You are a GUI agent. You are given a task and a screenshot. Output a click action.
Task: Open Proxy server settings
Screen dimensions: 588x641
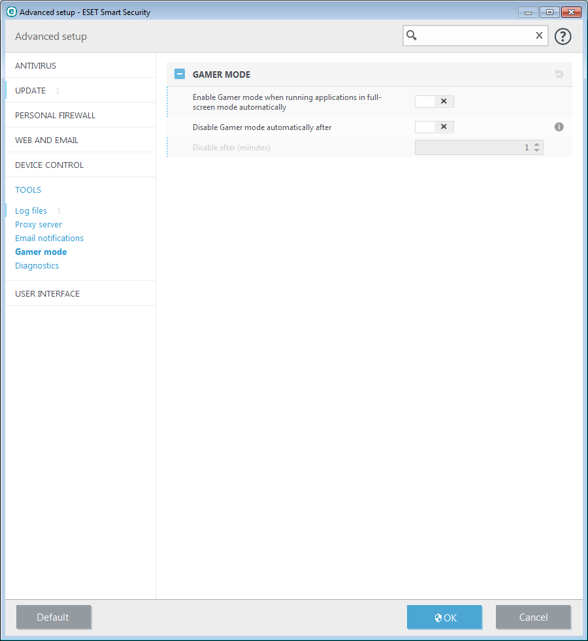tap(38, 224)
